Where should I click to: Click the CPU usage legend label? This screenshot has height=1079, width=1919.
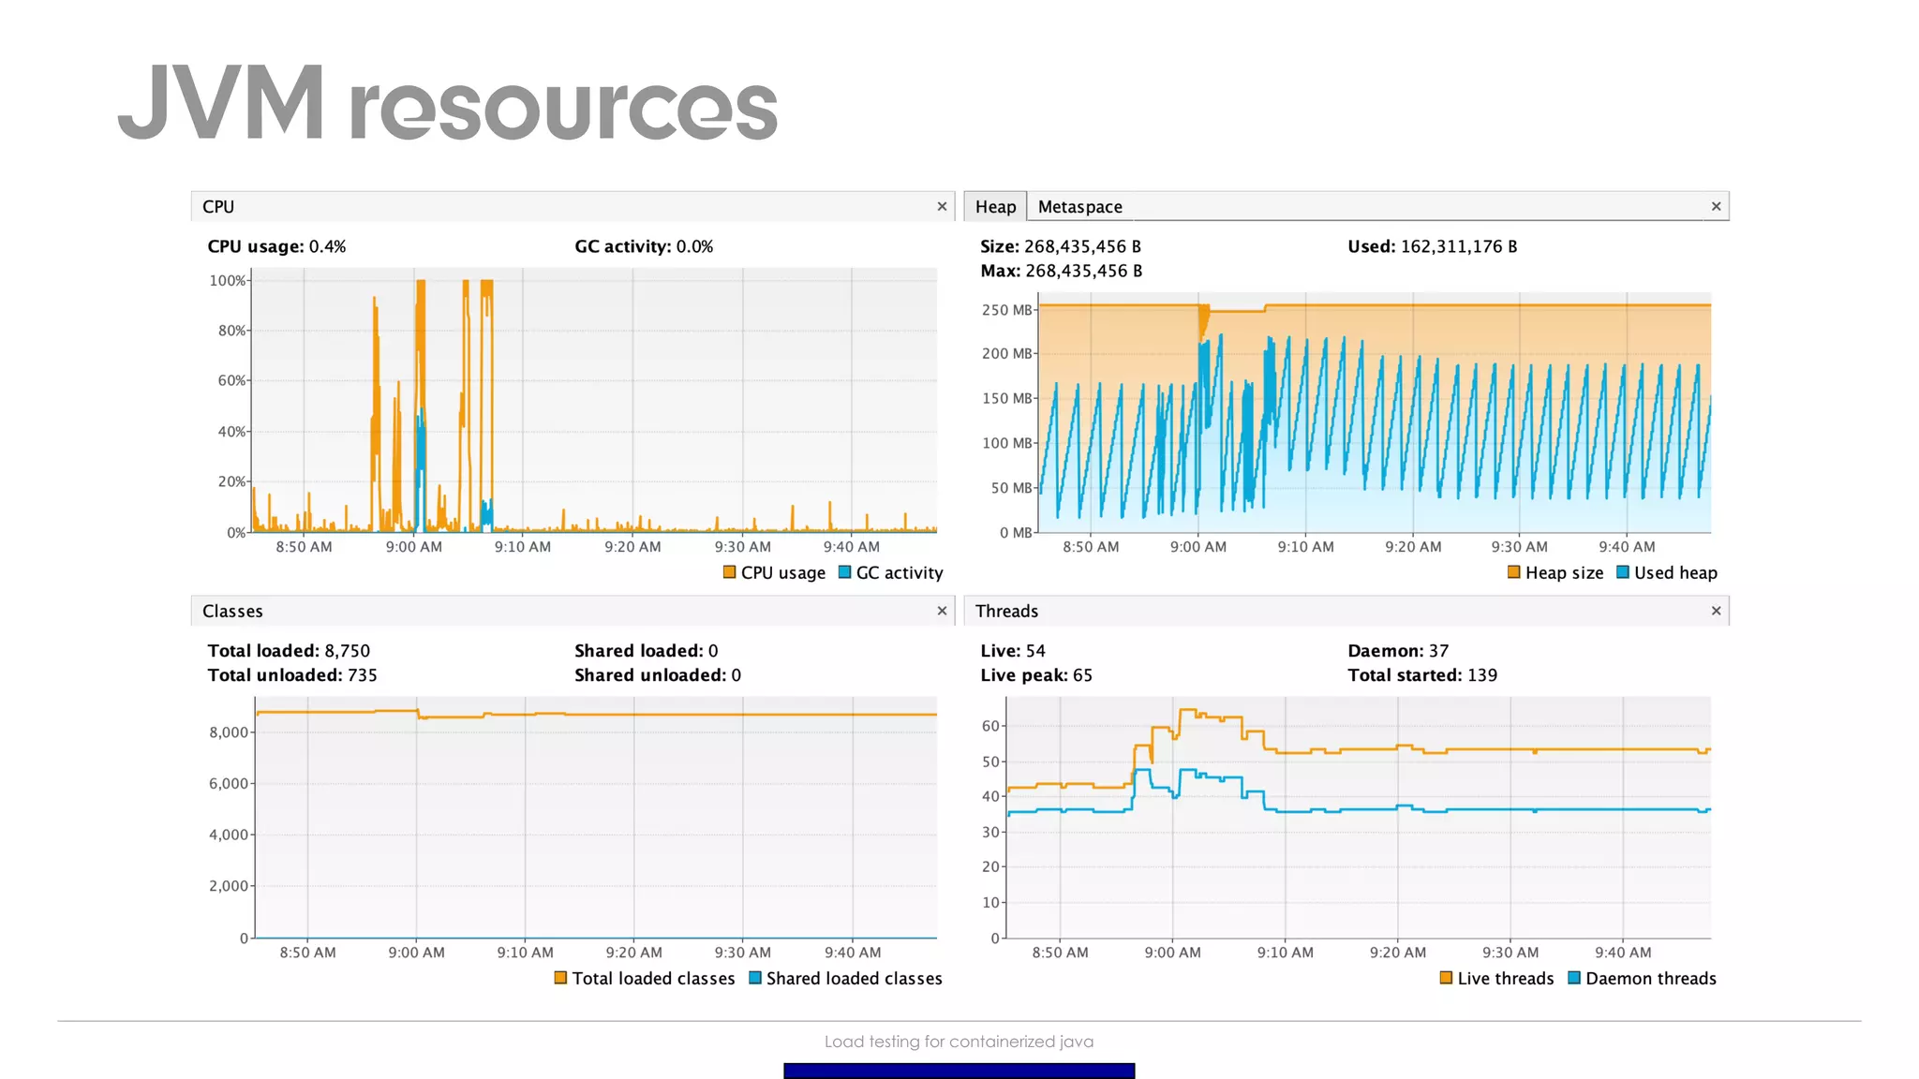pyautogui.click(x=783, y=572)
